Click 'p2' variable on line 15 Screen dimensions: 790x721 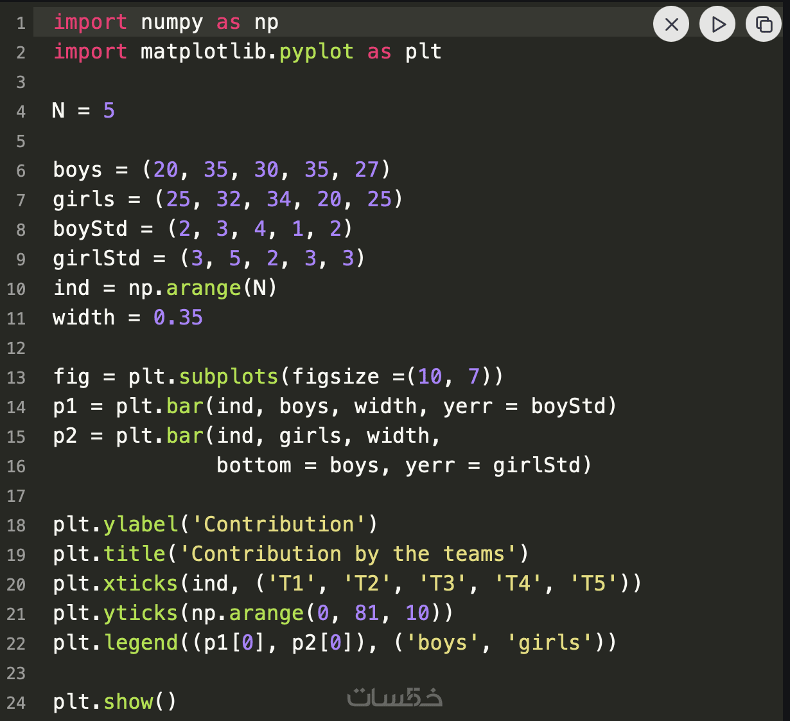(x=65, y=436)
